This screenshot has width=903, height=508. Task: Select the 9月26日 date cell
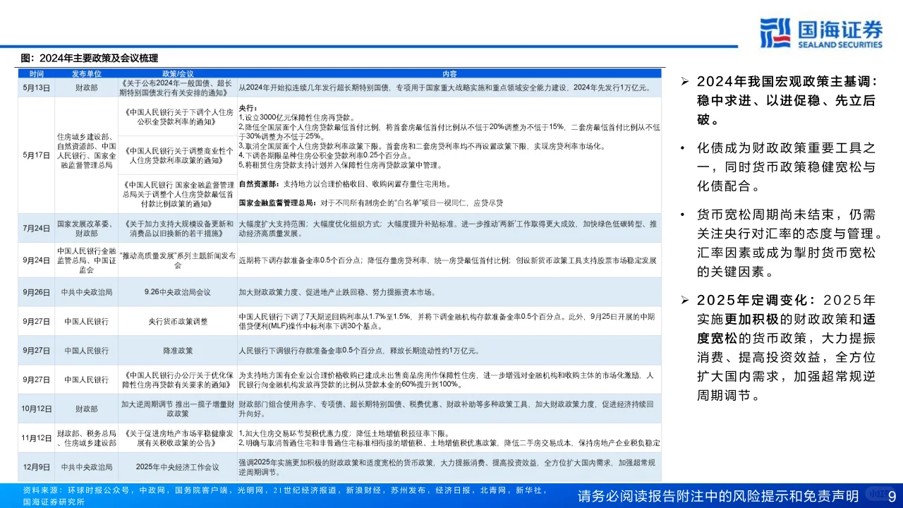pyautogui.click(x=37, y=291)
